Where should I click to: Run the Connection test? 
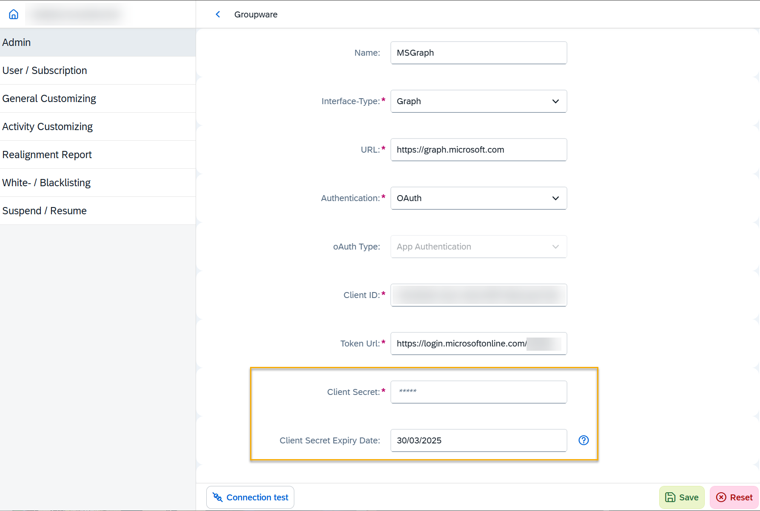point(250,497)
